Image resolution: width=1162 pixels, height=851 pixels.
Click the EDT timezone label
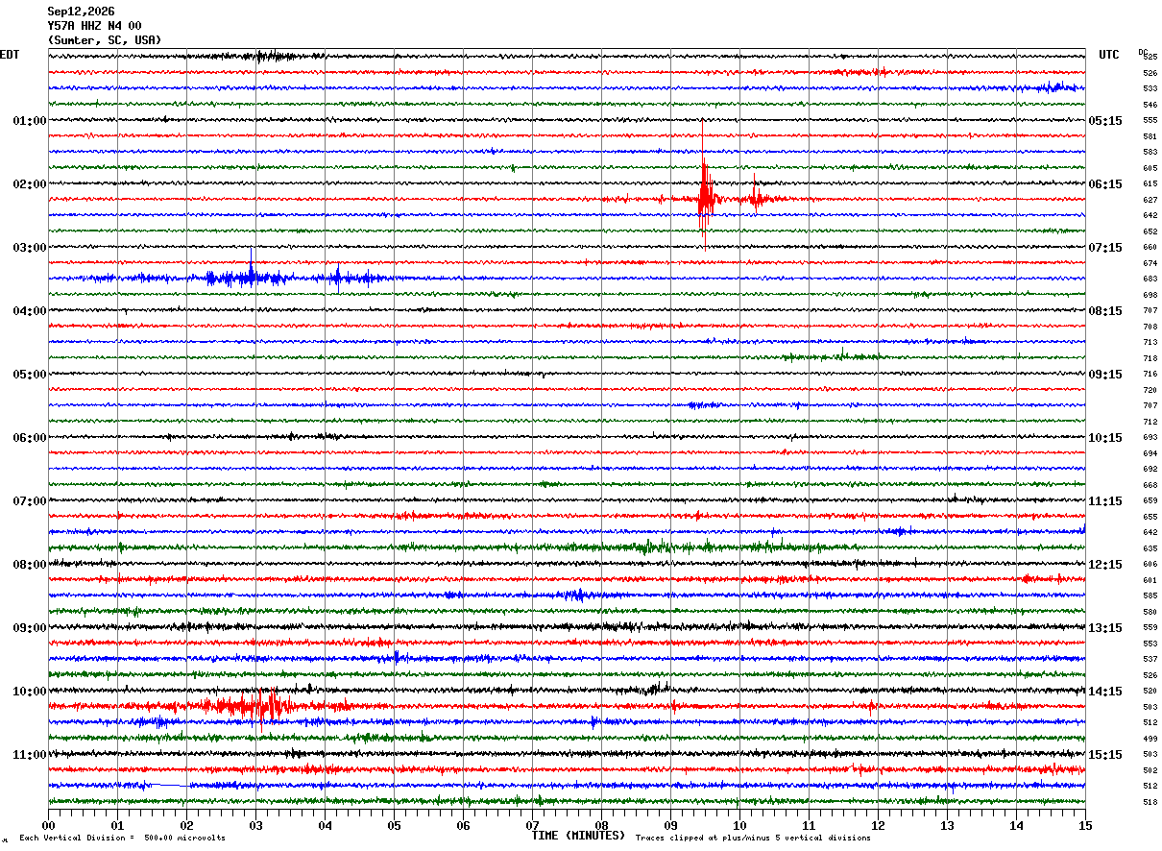[x=10, y=55]
